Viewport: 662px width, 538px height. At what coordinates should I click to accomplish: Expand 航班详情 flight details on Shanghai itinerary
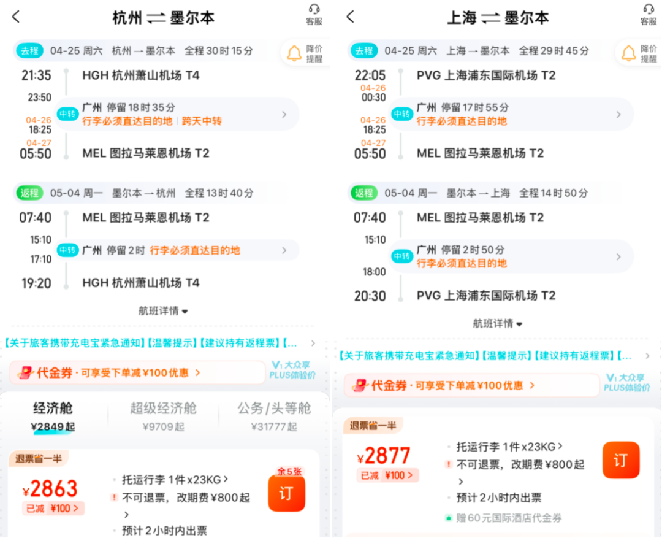(498, 323)
